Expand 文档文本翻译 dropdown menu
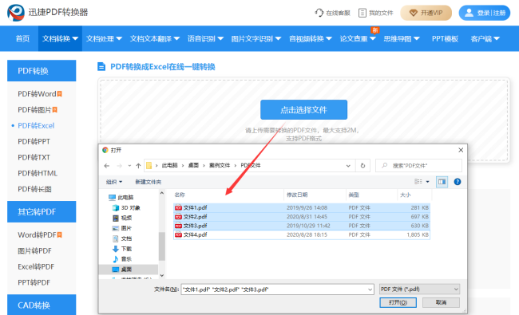 (x=155, y=38)
